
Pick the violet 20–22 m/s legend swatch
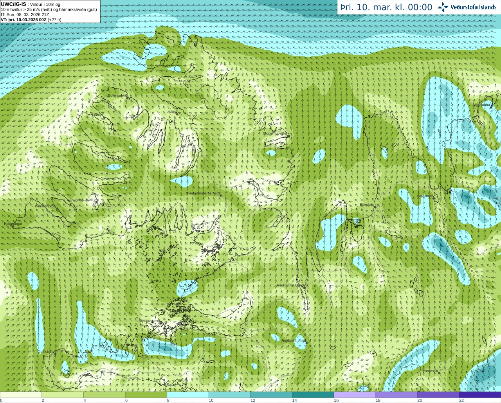click(438, 395)
